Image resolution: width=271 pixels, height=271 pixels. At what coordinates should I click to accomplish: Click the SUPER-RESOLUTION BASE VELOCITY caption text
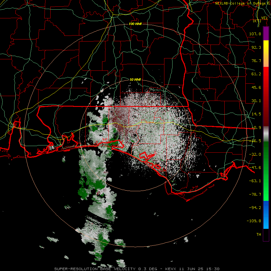tap(95, 269)
